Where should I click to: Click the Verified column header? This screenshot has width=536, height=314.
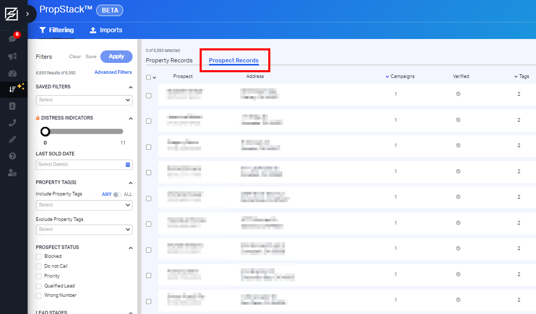pos(461,76)
